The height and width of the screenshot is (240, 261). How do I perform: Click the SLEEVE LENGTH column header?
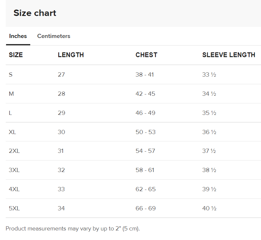click(x=229, y=55)
